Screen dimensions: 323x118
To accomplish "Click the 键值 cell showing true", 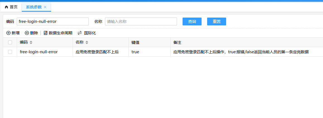I will [135, 52].
